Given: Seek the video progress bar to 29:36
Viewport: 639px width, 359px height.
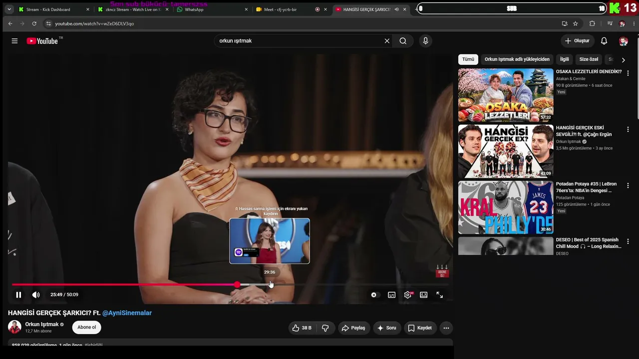Looking at the screenshot, I should click(x=270, y=285).
